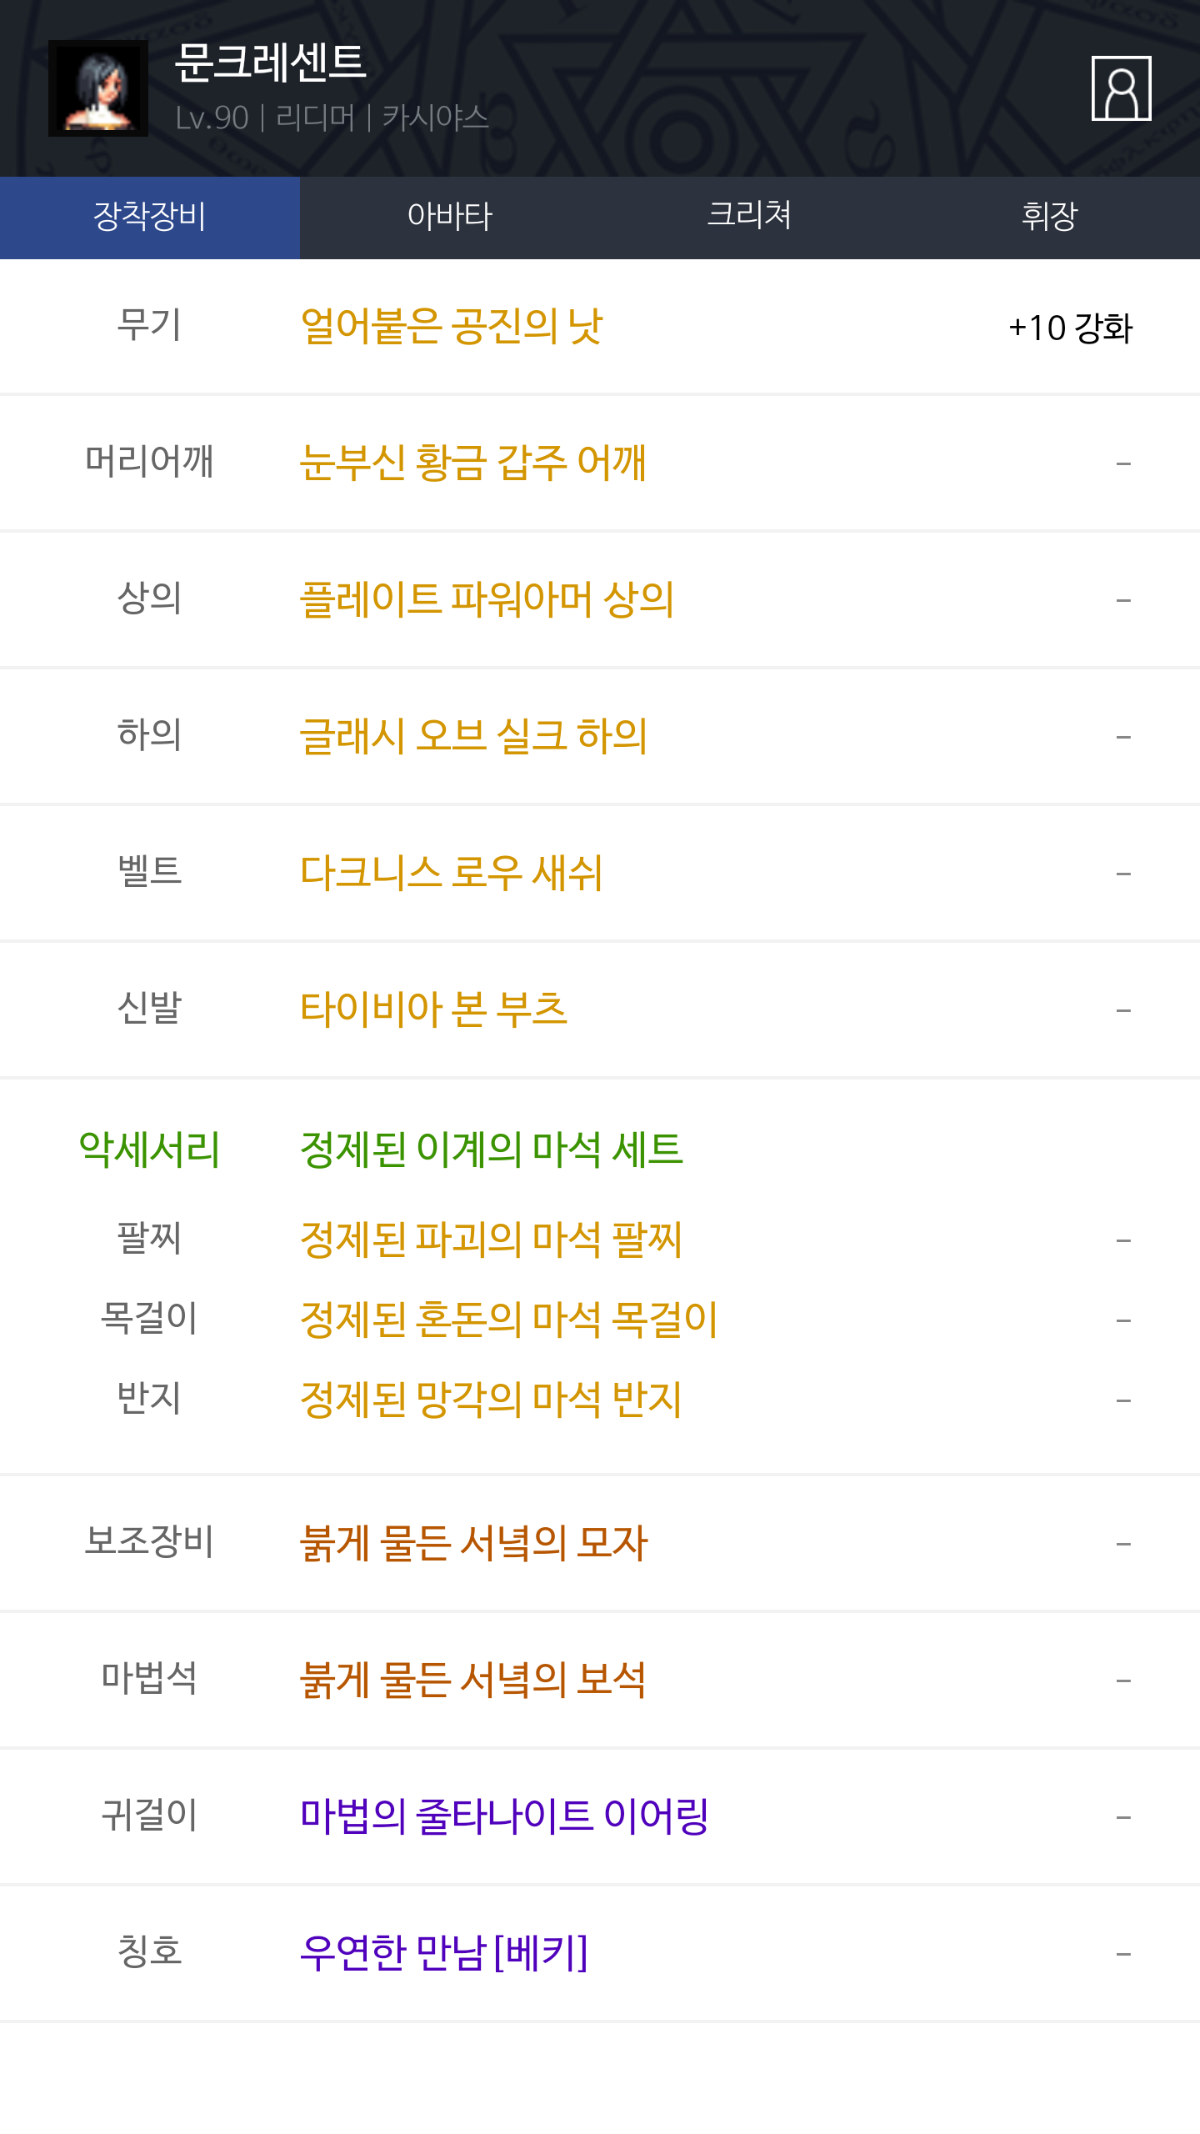Open the character profile icon at top right

point(1121,88)
